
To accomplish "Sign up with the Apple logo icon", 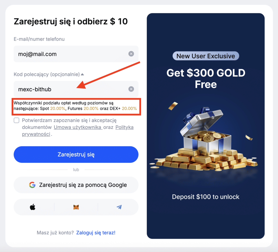I will (33, 207).
